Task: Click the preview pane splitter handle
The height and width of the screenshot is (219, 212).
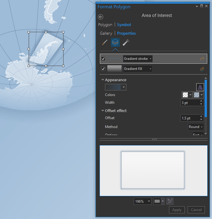Action: pyautogui.click(x=154, y=139)
